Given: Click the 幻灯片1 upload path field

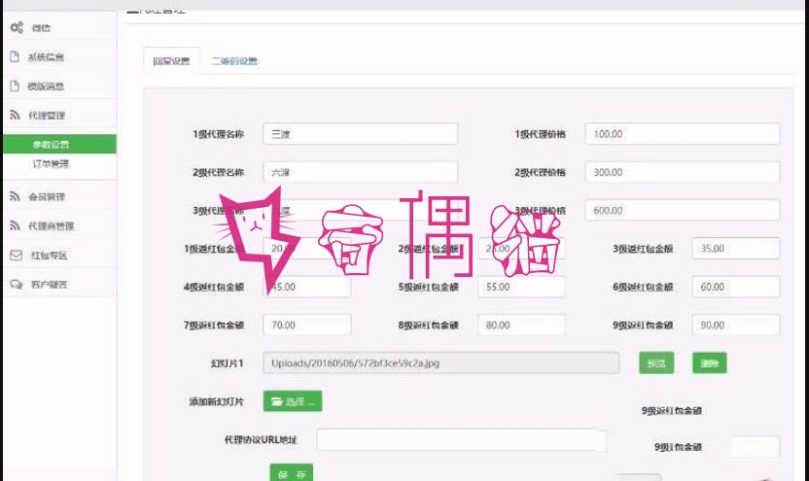Looking at the screenshot, I should point(441,363).
